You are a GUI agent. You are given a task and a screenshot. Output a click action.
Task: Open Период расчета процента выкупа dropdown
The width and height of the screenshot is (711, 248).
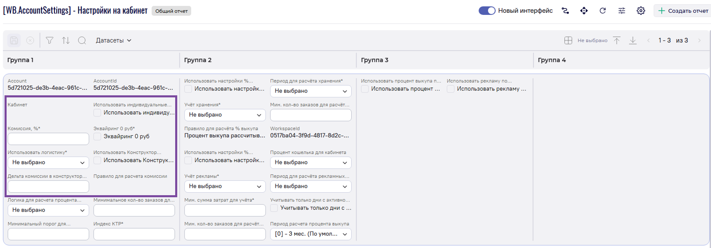point(310,234)
